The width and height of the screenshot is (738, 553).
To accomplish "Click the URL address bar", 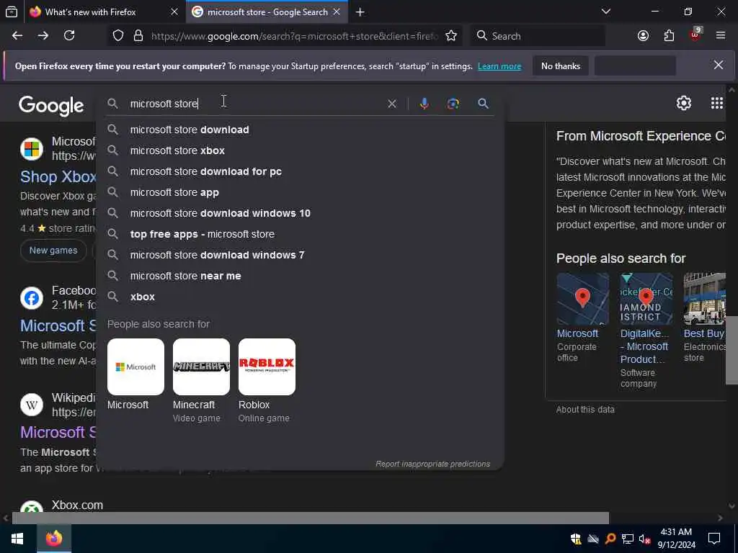I will (294, 36).
